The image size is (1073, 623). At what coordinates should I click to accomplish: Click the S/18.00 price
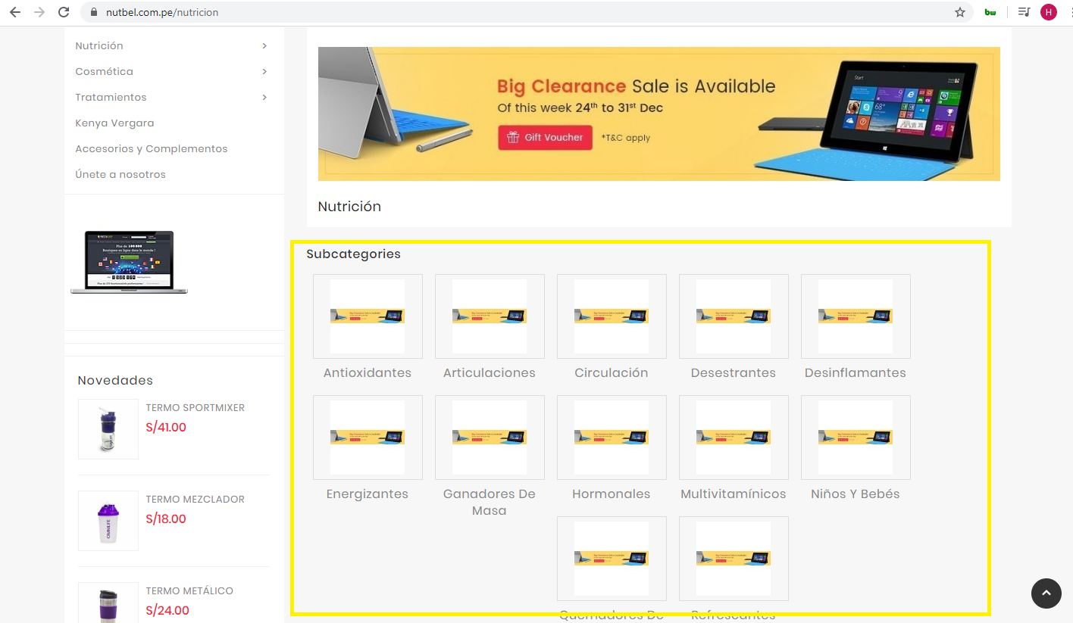coord(166,519)
